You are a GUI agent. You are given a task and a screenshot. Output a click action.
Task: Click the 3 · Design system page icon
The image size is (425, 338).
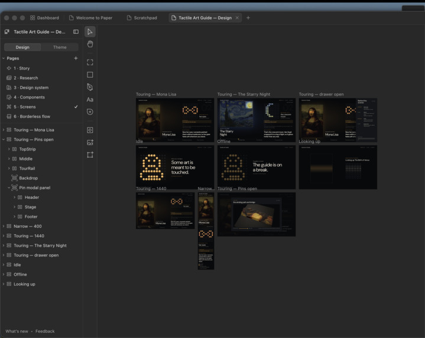click(x=9, y=88)
